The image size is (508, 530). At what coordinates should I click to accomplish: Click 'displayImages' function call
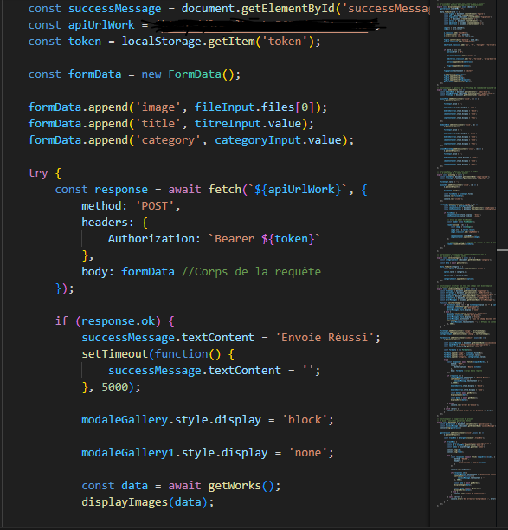pyautogui.click(x=125, y=502)
